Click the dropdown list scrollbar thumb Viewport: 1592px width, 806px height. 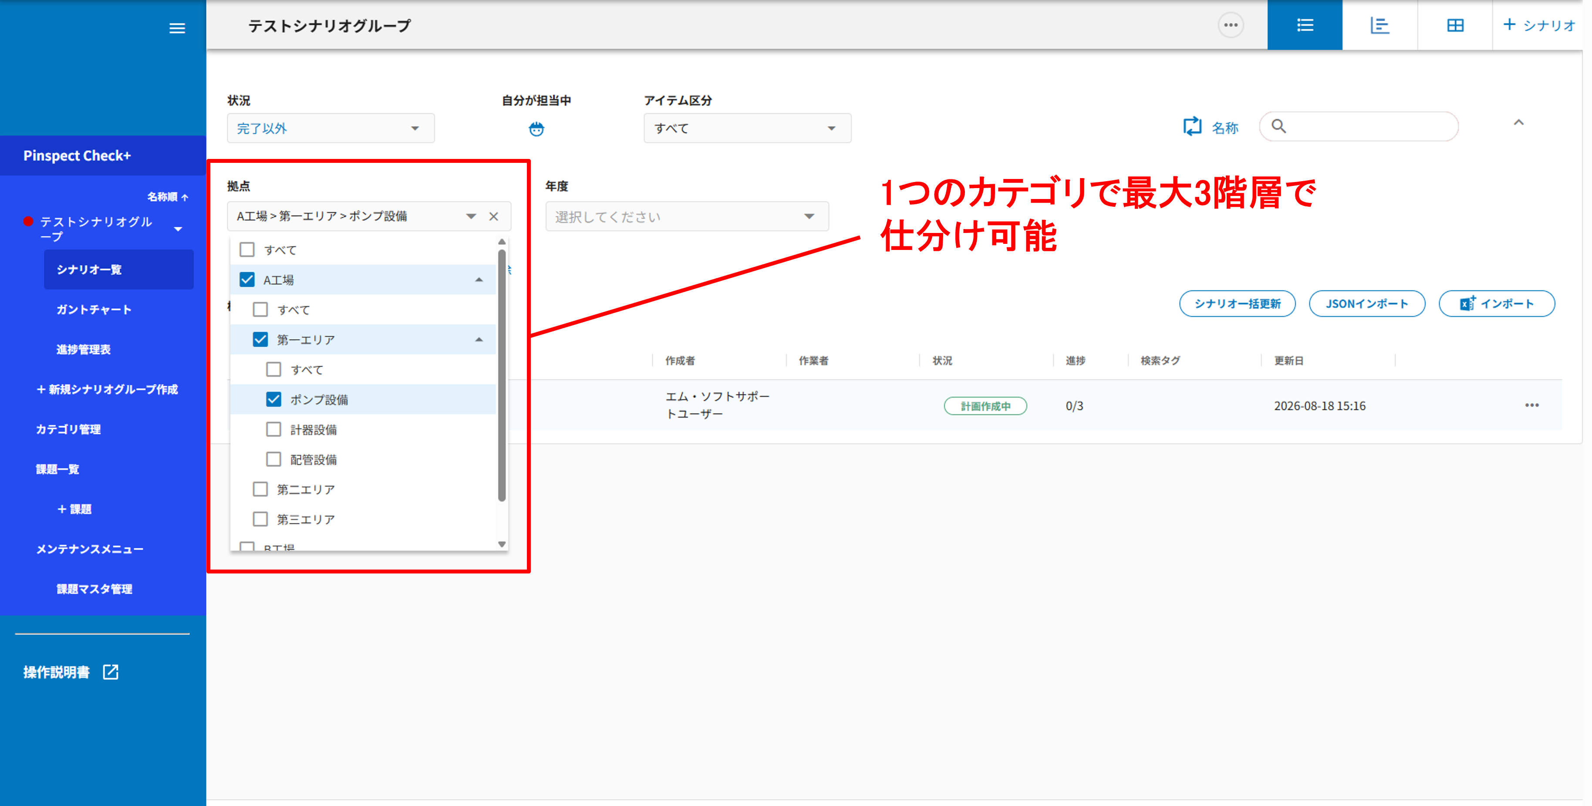click(502, 374)
